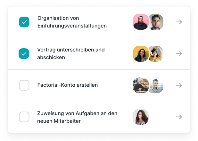
Task: Open the Organisation von Einführungsveranstaltungen task
Action: tap(72, 22)
